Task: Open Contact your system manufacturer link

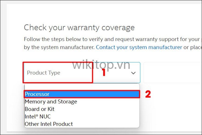Action: [139, 47]
